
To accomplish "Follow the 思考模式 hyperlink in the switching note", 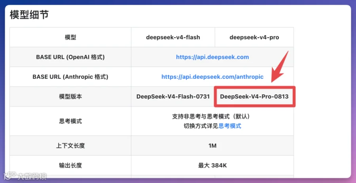I will pyautogui.click(x=229, y=126).
